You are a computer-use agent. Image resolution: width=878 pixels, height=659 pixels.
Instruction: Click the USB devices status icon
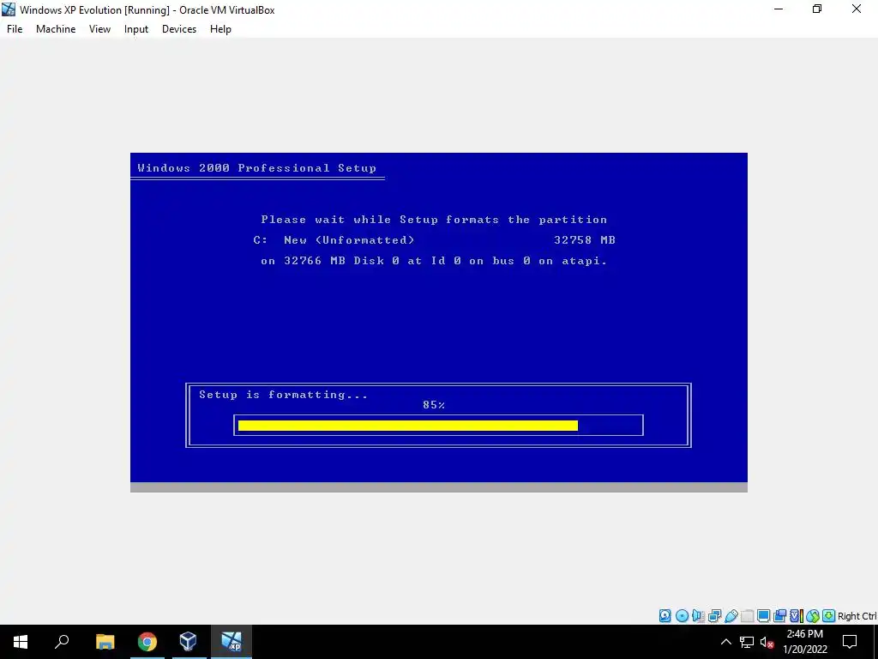731,616
